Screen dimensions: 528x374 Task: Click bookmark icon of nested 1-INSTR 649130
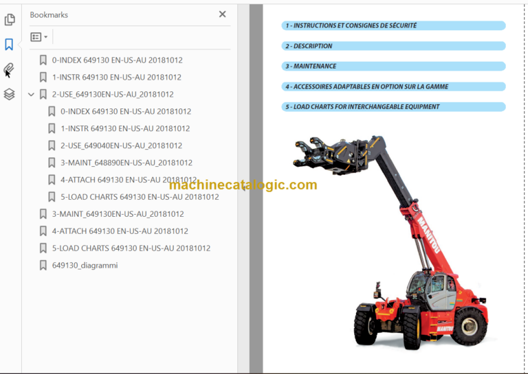52,129
